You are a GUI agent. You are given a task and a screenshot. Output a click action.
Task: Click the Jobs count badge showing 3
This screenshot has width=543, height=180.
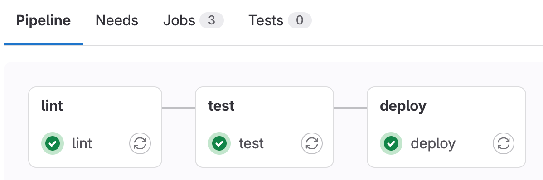click(x=212, y=21)
